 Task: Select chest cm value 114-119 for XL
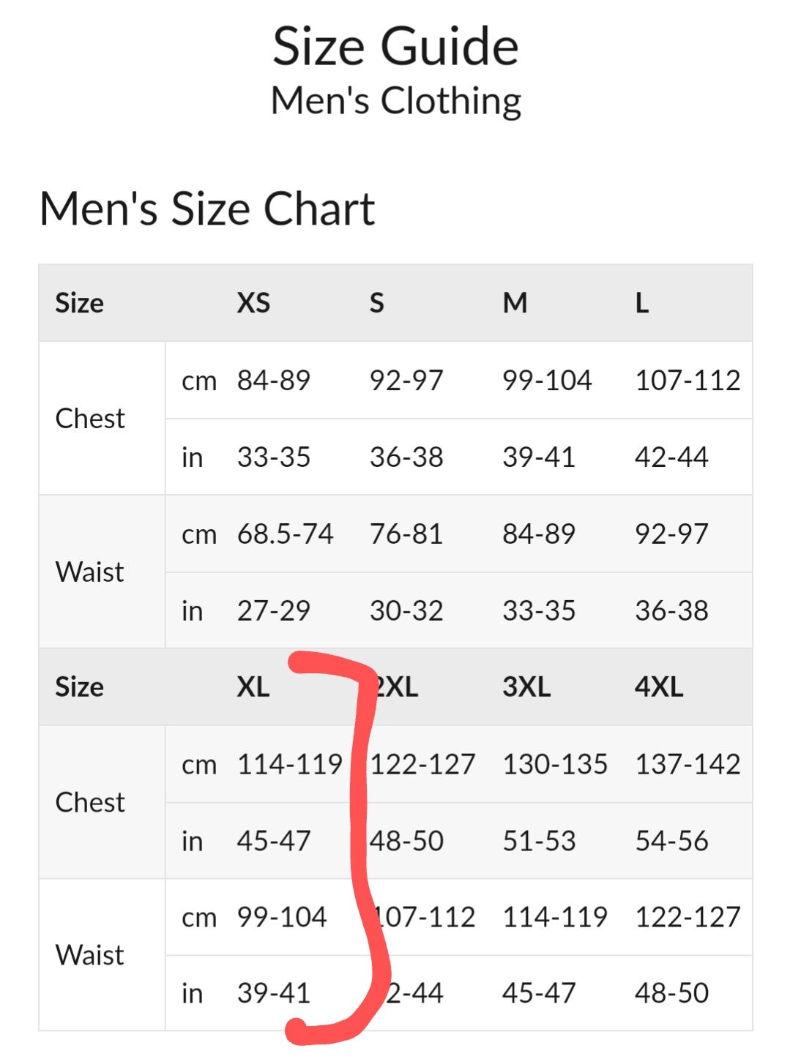(289, 764)
